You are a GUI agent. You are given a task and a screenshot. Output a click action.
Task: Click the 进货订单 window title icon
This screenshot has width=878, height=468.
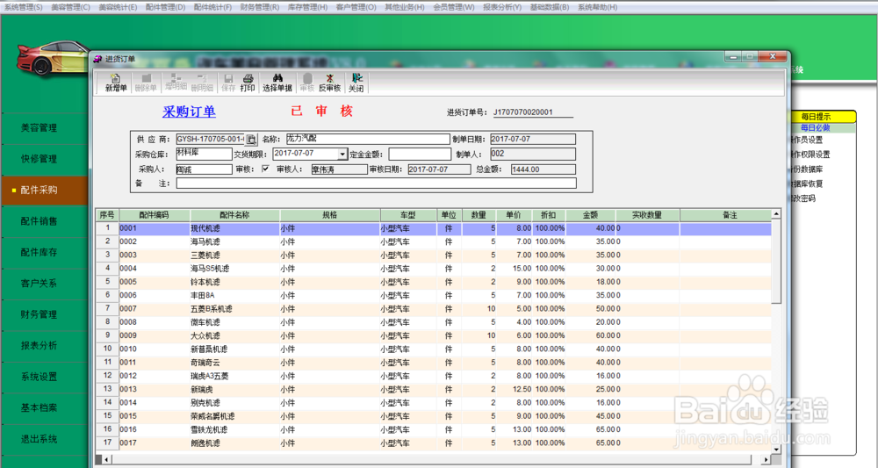[x=98, y=59]
